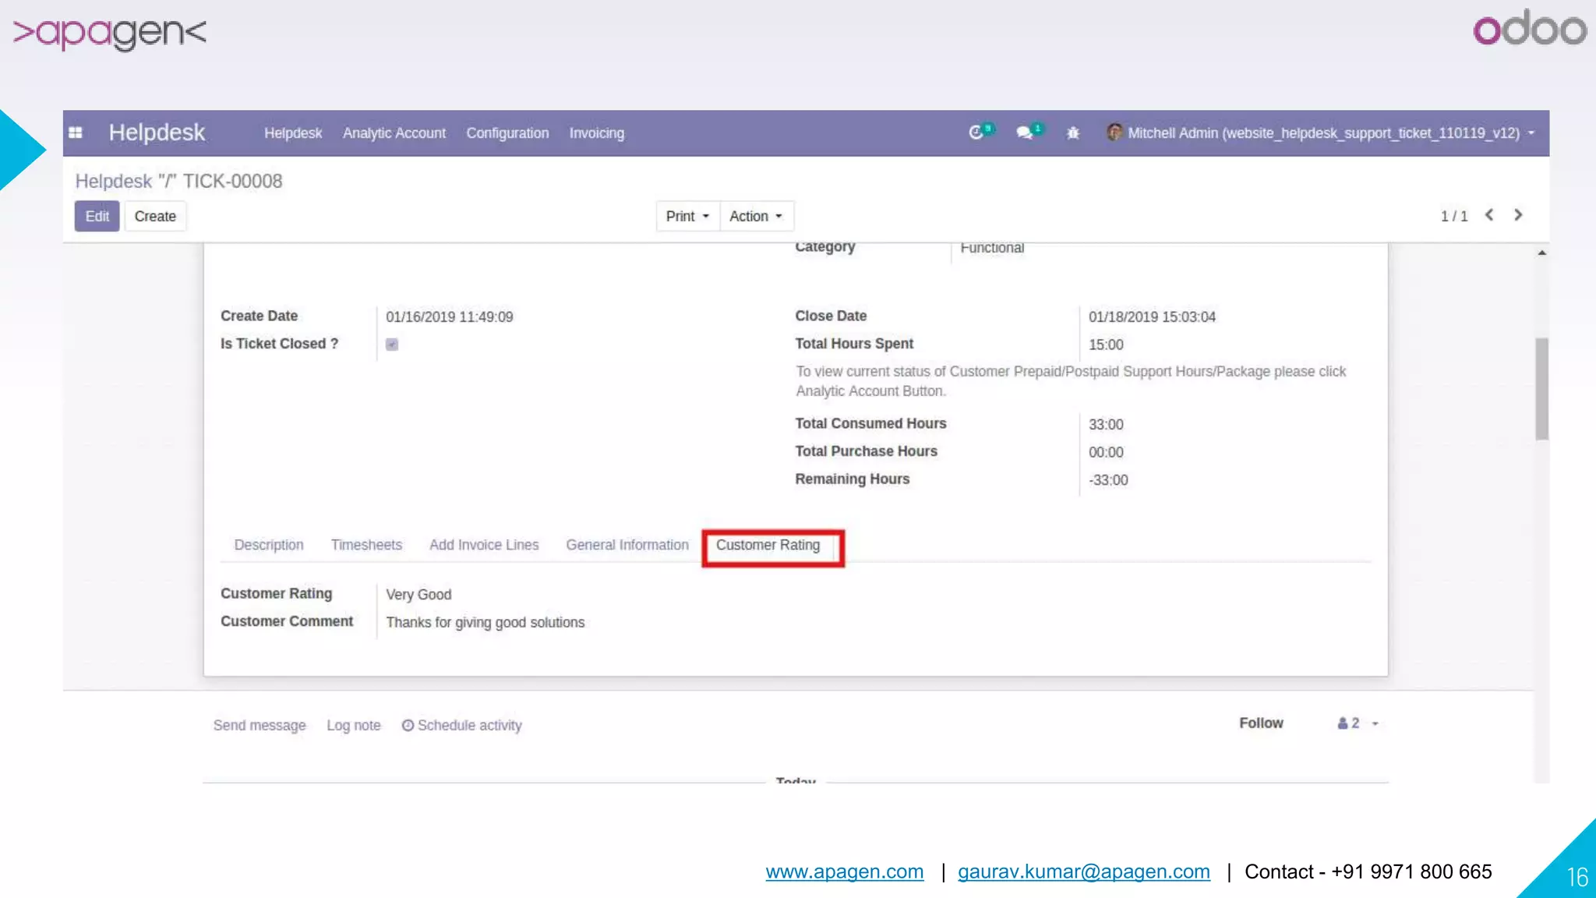Click the debug bug icon
This screenshot has width=1596, height=898.
pyautogui.click(x=1073, y=133)
